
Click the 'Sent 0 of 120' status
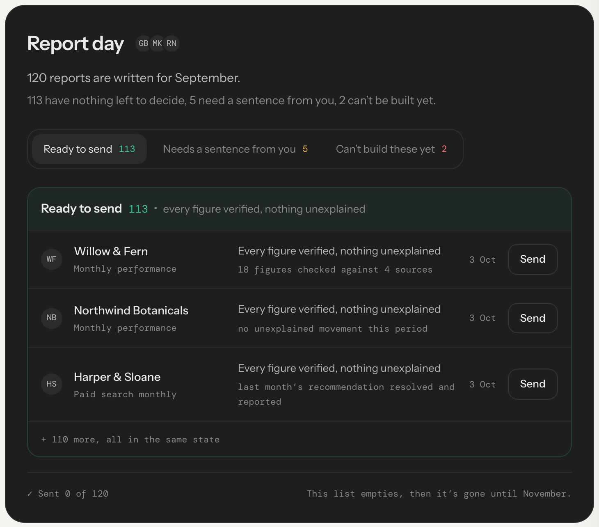(x=68, y=494)
